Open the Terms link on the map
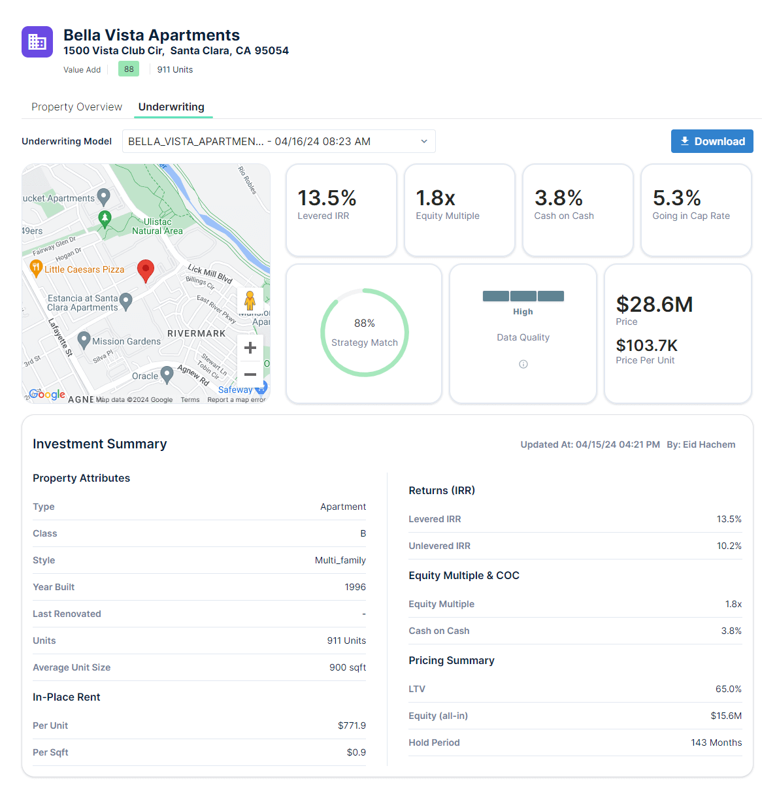 click(190, 399)
